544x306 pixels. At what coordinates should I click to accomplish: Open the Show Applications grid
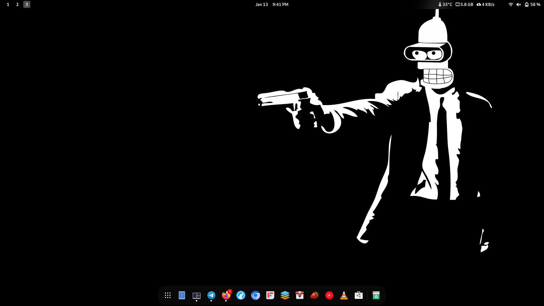(x=168, y=295)
